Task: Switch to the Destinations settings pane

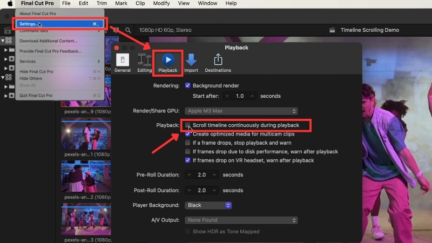Action: coord(218,63)
